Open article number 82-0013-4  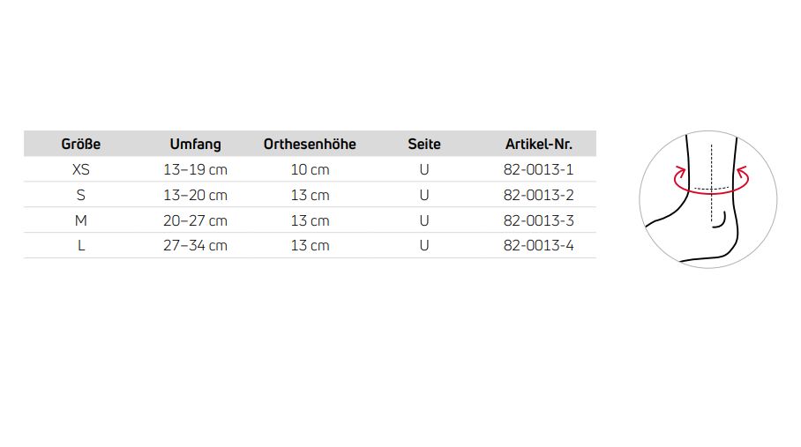click(538, 246)
